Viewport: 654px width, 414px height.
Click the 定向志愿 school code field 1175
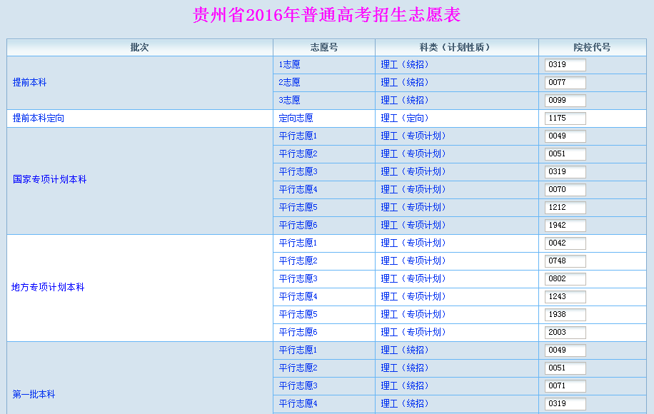pos(565,118)
